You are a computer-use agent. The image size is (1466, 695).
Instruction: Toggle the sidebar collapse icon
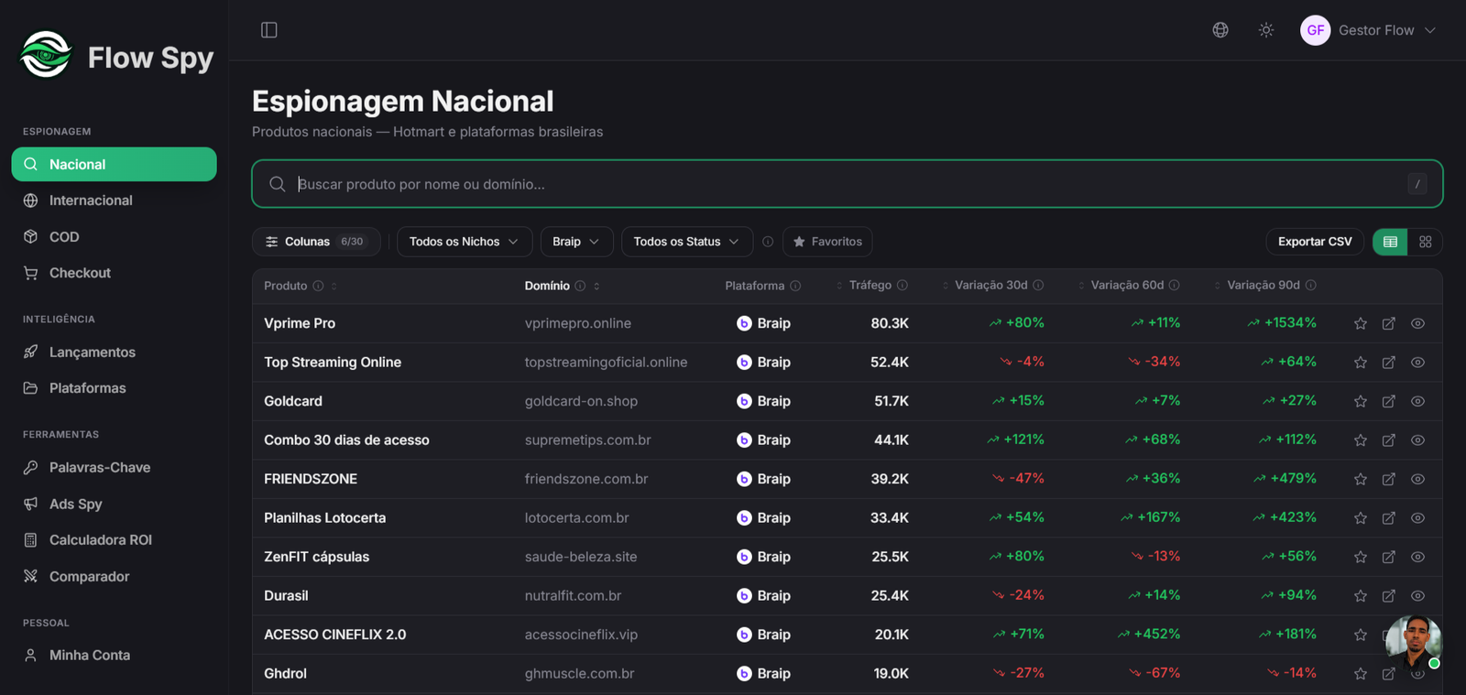268,30
